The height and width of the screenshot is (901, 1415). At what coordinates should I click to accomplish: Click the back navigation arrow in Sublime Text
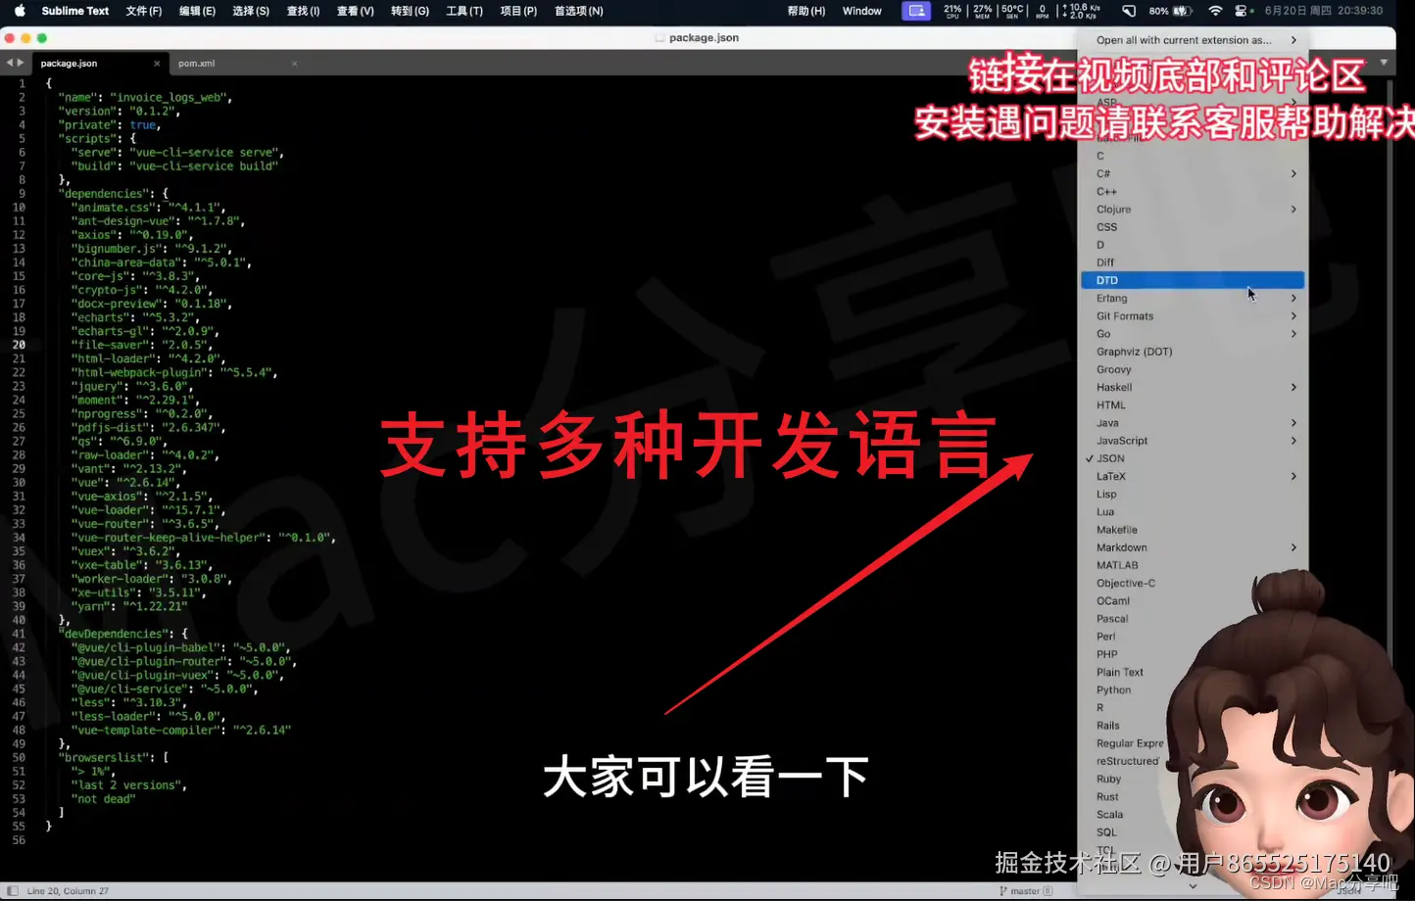point(9,62)
